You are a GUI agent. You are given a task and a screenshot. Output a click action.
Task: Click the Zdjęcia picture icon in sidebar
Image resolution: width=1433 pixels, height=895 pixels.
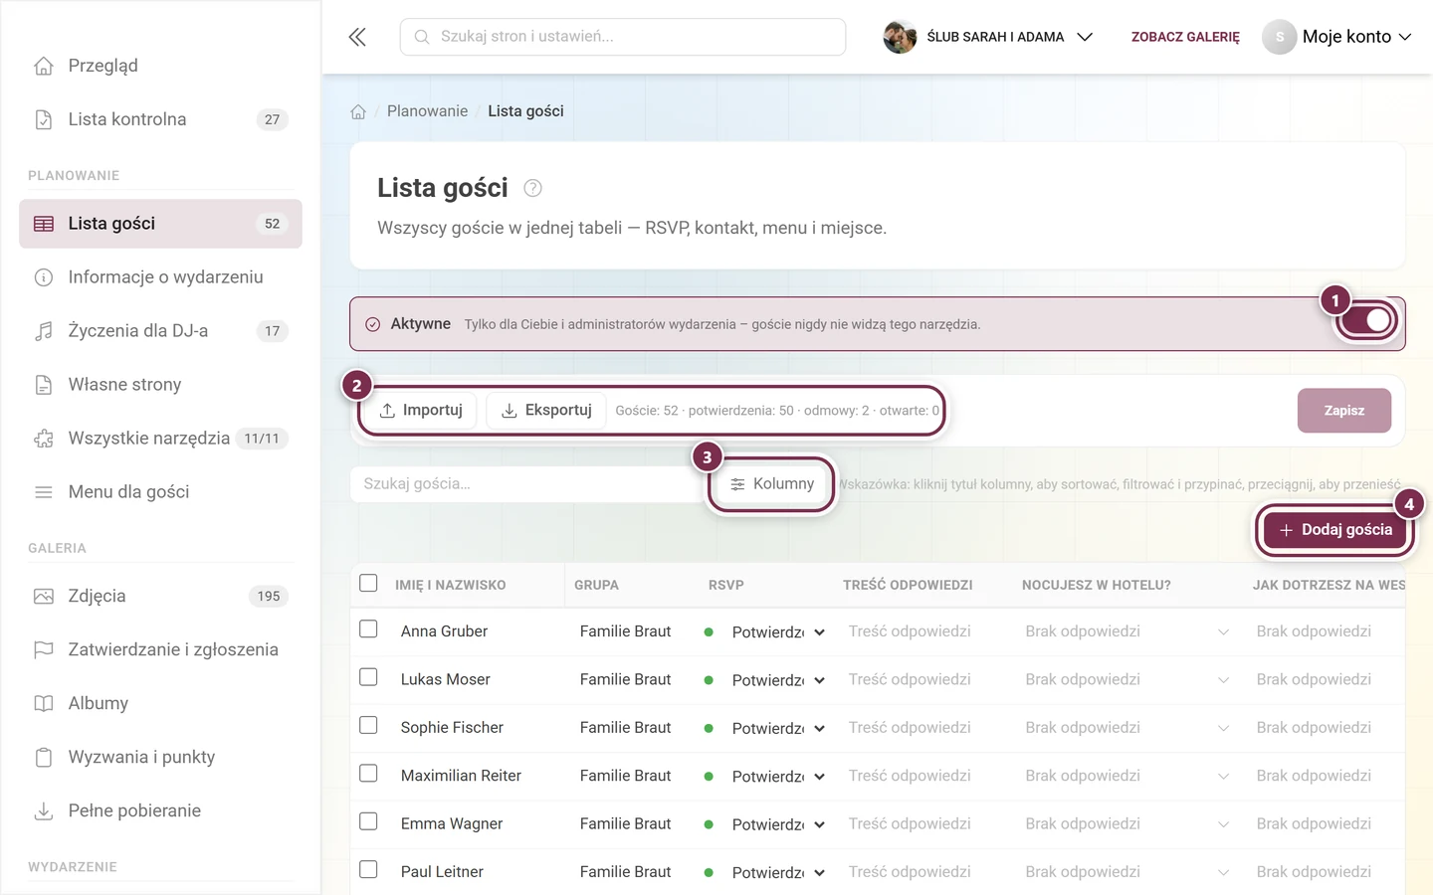[x=44, y=596]
